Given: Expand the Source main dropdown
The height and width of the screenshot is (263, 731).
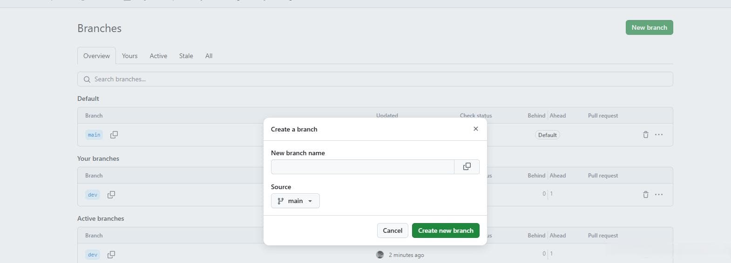Looking at the screenshot, I should [x=295, y=201].
